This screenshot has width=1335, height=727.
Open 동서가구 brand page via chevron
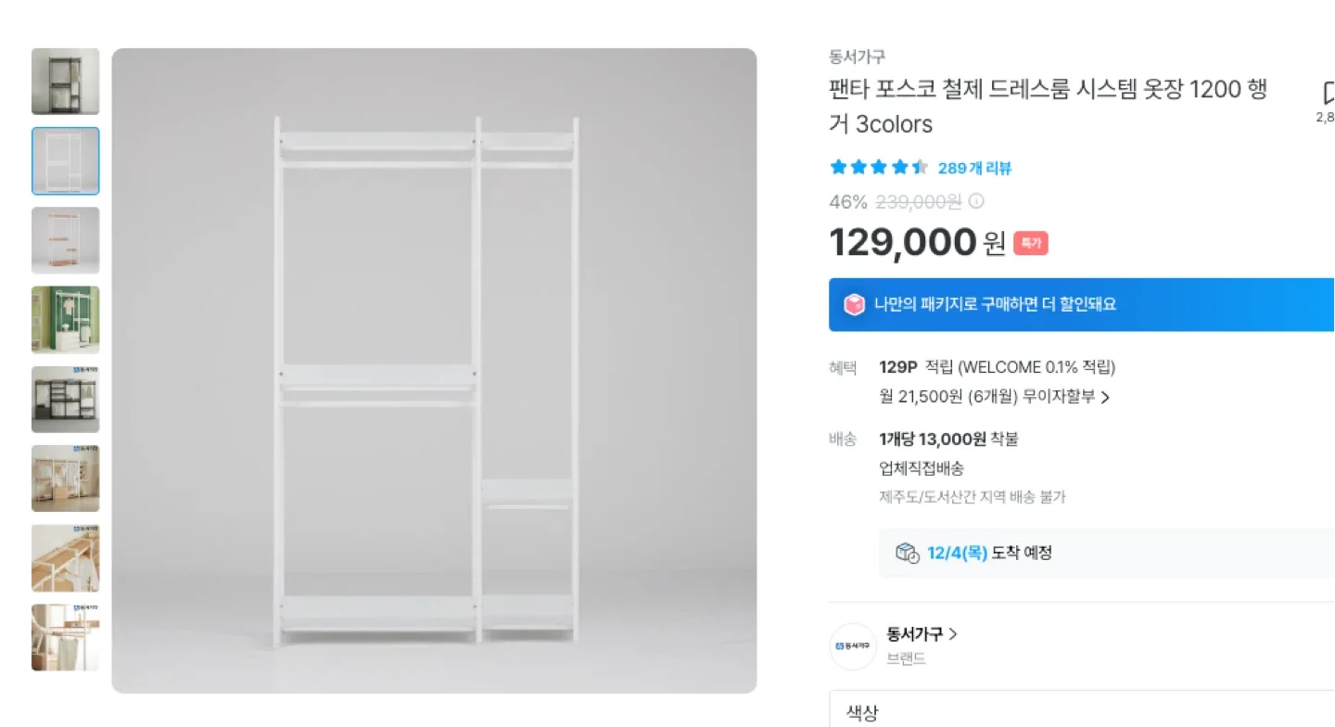click(x=953, y=634)
